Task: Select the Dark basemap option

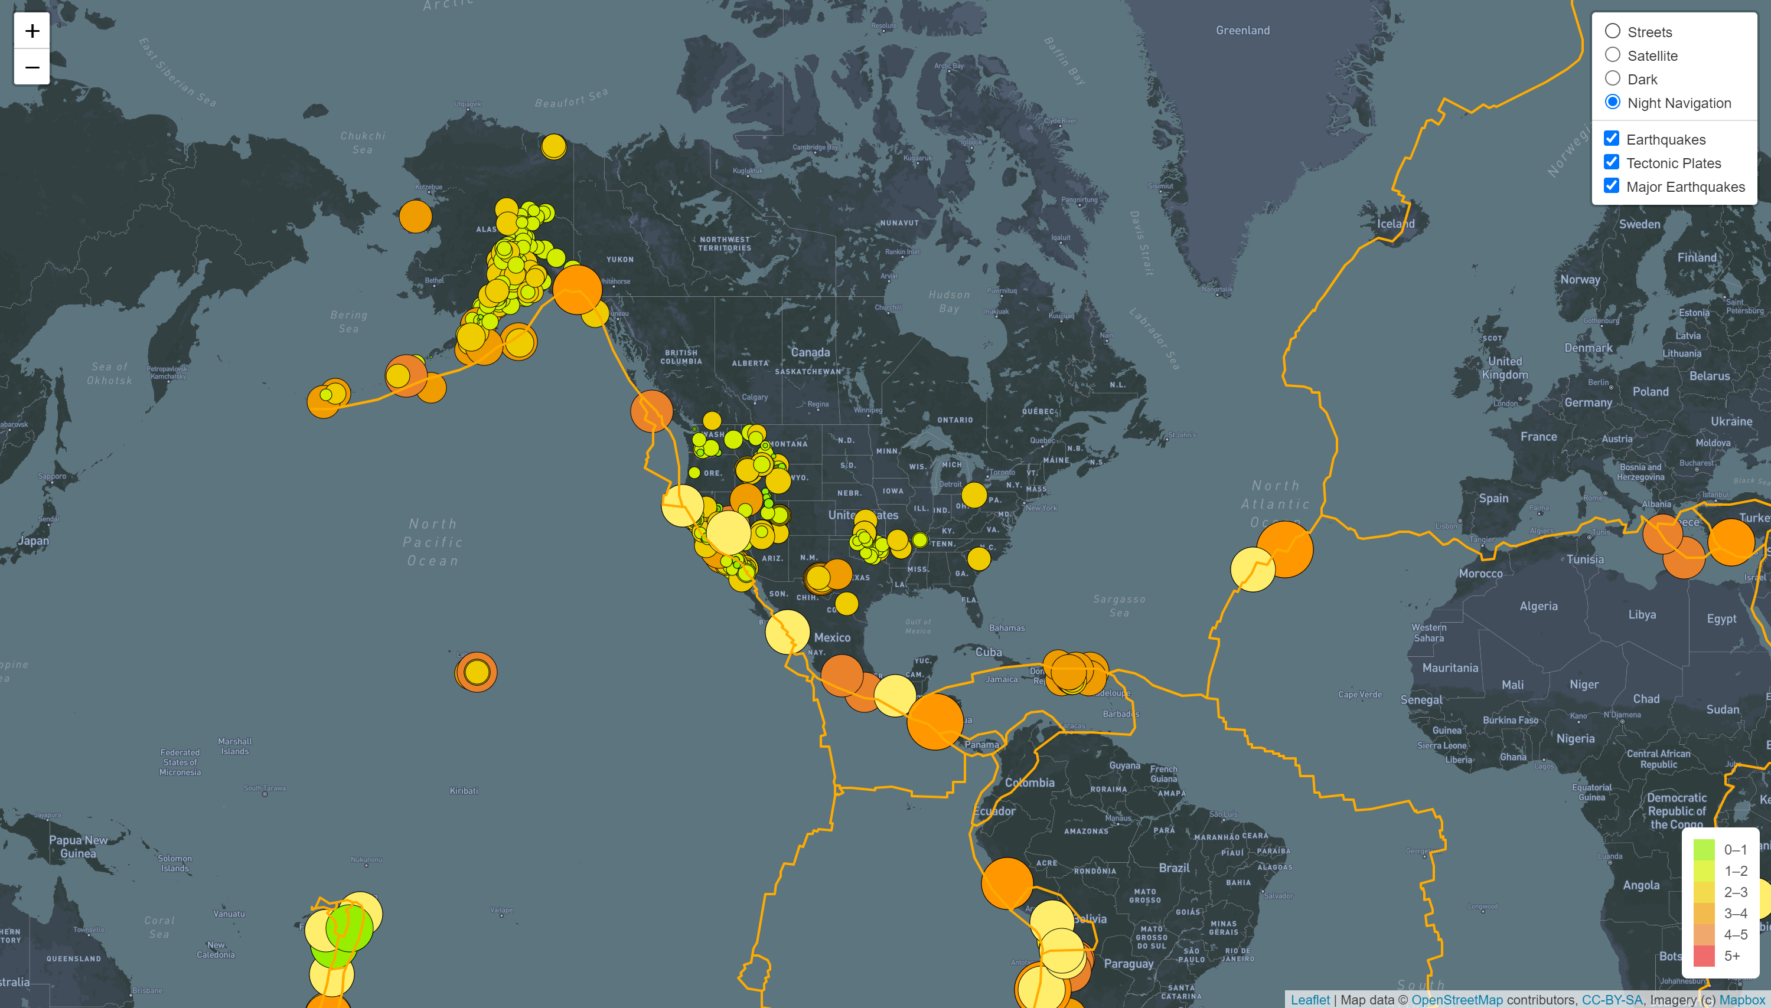Action: tap(1613, 78)
